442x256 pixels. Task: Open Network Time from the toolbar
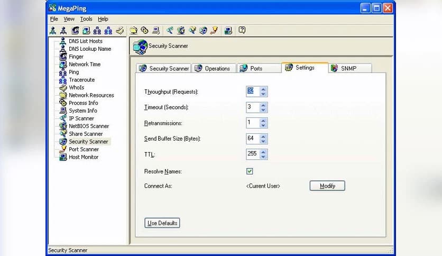pos(86,30)
